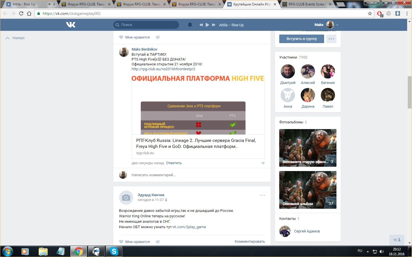Join the group with Вступить в группу
412x257 pixels.
click(302, 39)
